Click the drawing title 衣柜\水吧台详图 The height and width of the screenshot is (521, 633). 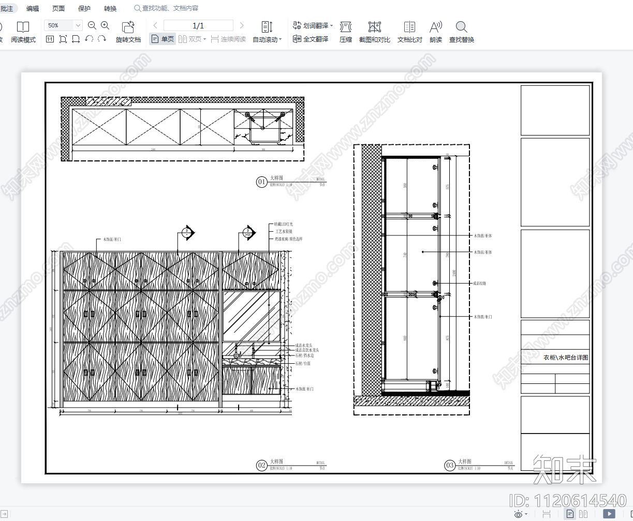click(566, 358)
